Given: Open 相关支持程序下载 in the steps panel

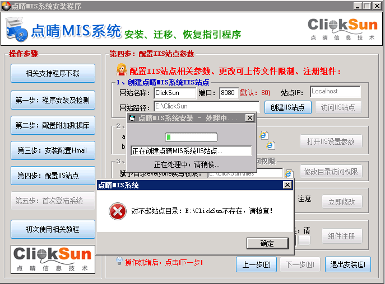Looking at the screenshot, I should pos(53,73).
